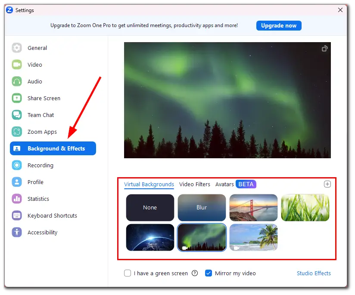Click the Statistics chart icon
This screenshot has width=355, height=295.
click(x=17, y=199)
